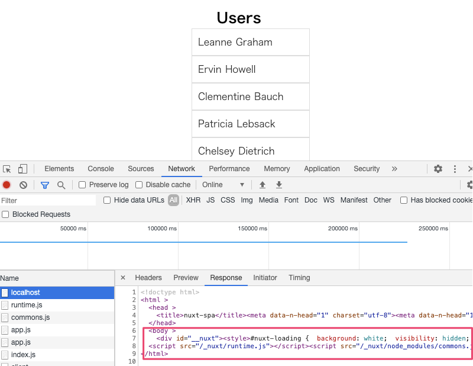The width and height of the screenshot is (473, 366).
Task: Click the export HAR download arrow
Action: pyautogui.click(x=279, y=185)
